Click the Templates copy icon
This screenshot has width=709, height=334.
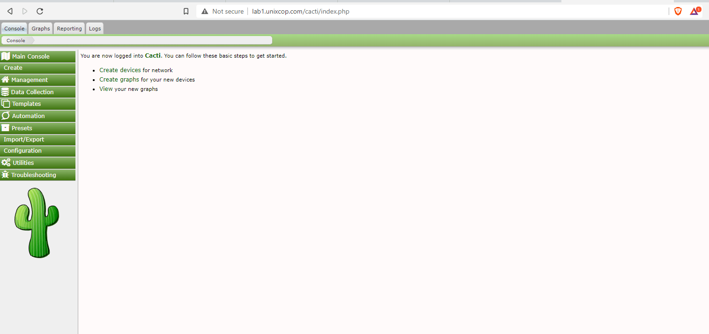(6, 104)
